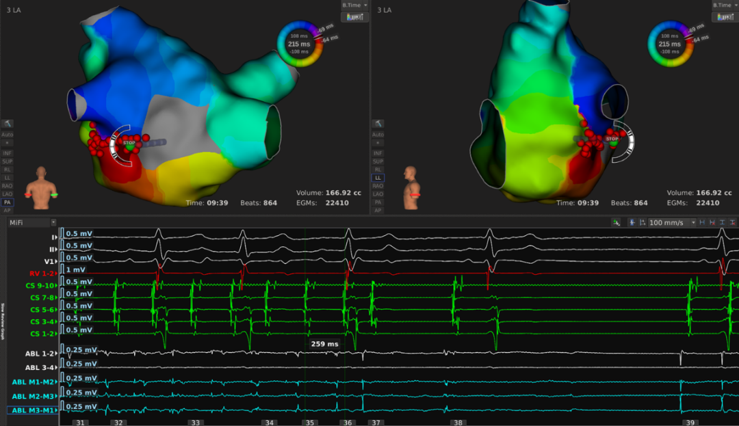Viewport: 739px width, 426px height.
Task: Open the 100 mm/s sweep speed dropdown
Action: pos(673,223)
